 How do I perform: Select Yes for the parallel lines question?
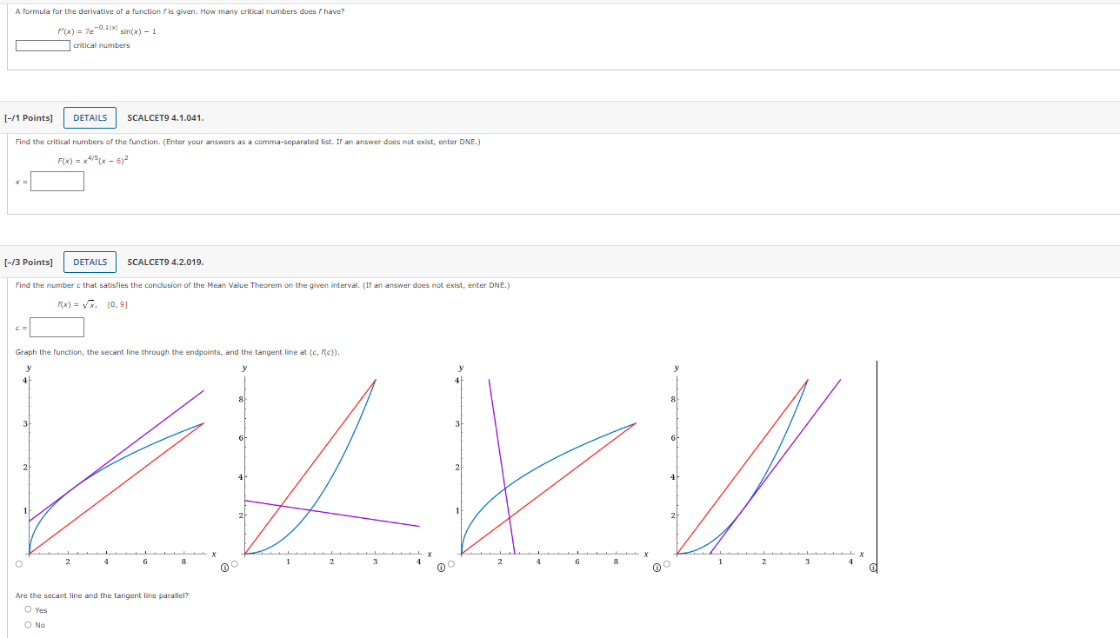pyautogui.click(x=29, y=609)
